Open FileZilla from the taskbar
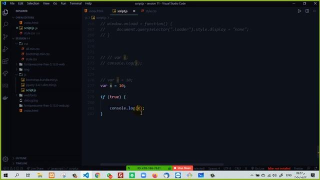Viewport: 320px width, 180px height. (120, 175)
